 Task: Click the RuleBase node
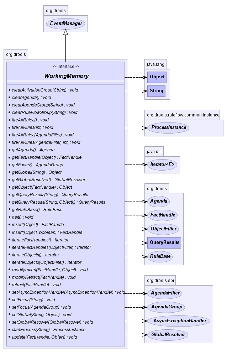coord(160,256)
